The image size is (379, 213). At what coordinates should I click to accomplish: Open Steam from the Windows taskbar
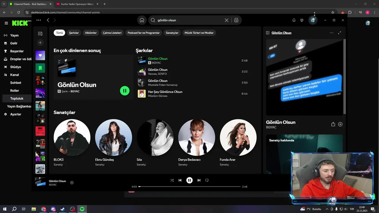point(63,209)
